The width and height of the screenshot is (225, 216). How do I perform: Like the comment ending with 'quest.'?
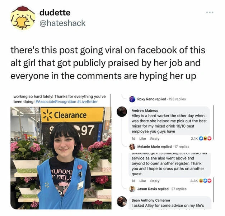(x=142, y=181)
